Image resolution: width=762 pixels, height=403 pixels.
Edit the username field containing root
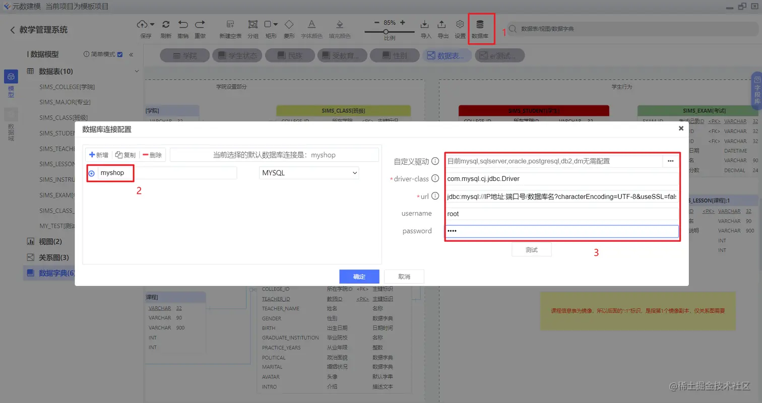coord(562,214)
